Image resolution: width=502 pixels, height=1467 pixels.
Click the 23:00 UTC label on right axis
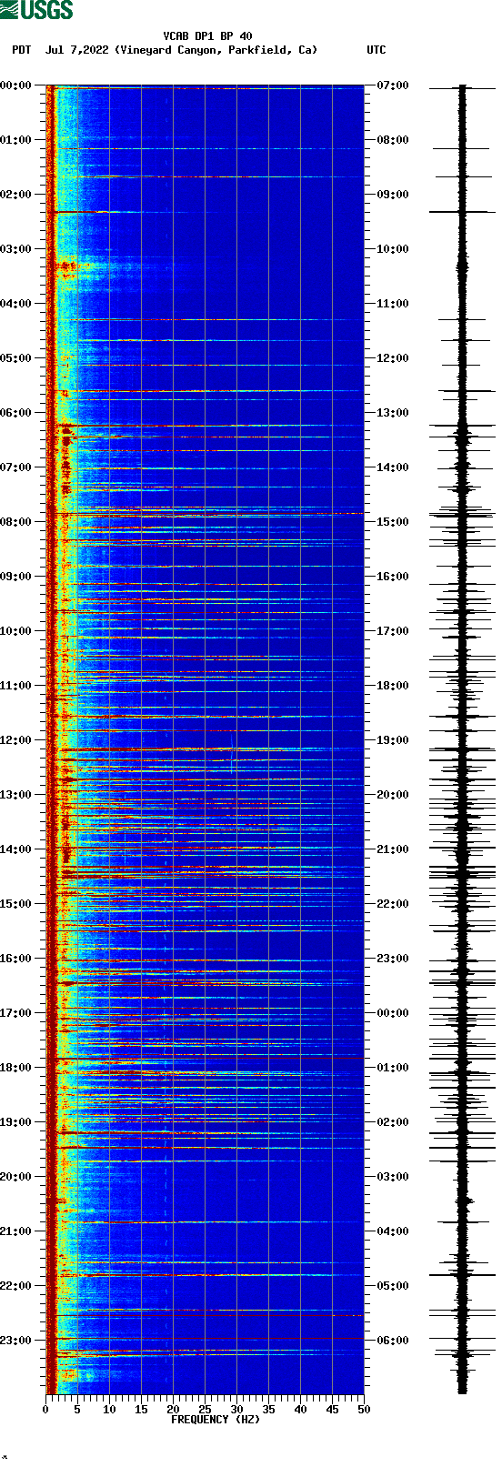tap(393, 959)
